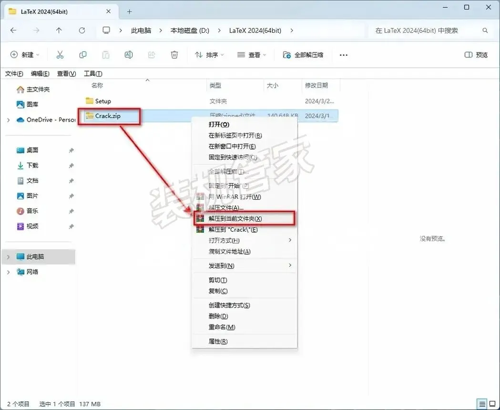Refresh the current folder view
500x410 pixels.
pyautogui.click(x=82, y=30)
